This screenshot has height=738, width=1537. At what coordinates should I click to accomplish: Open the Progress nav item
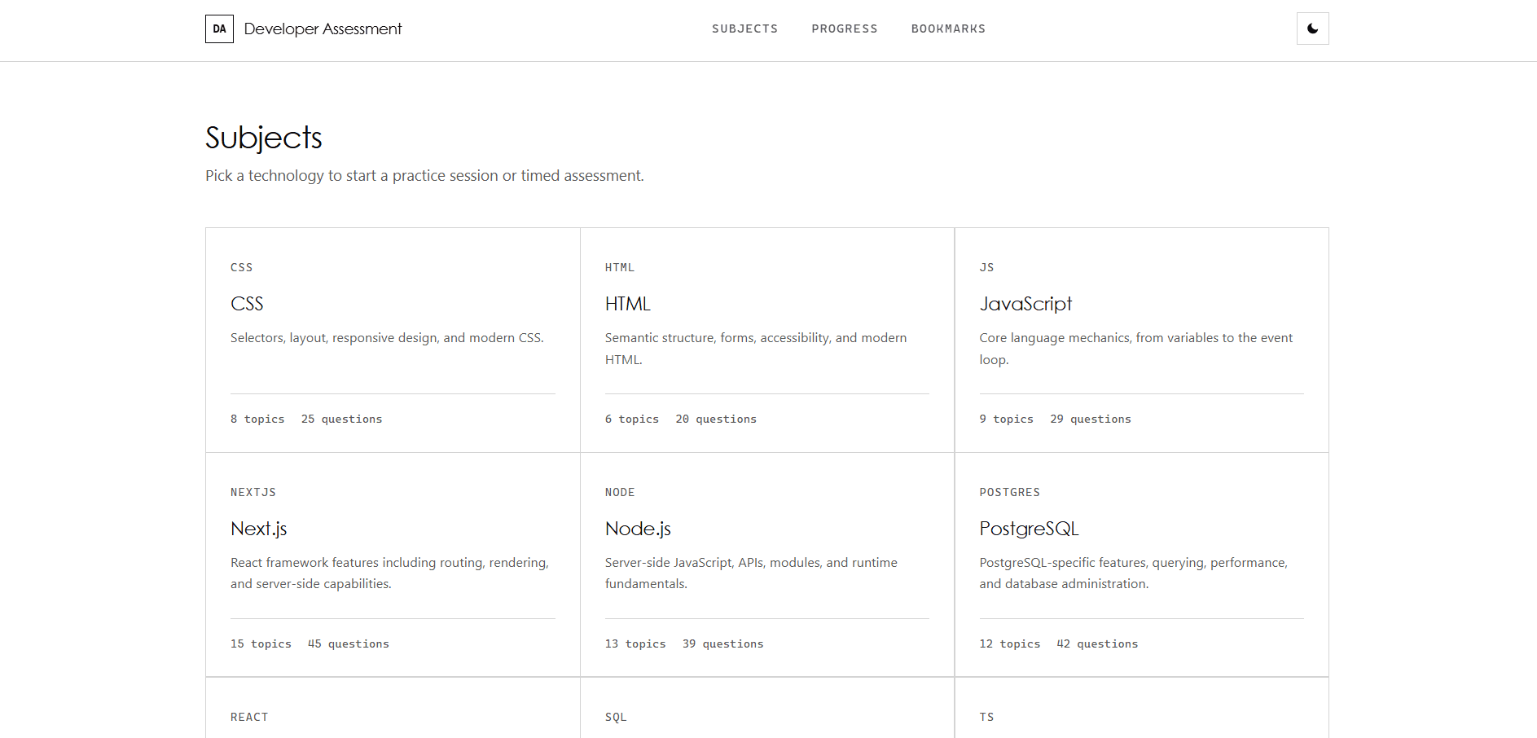coord(844,29)
